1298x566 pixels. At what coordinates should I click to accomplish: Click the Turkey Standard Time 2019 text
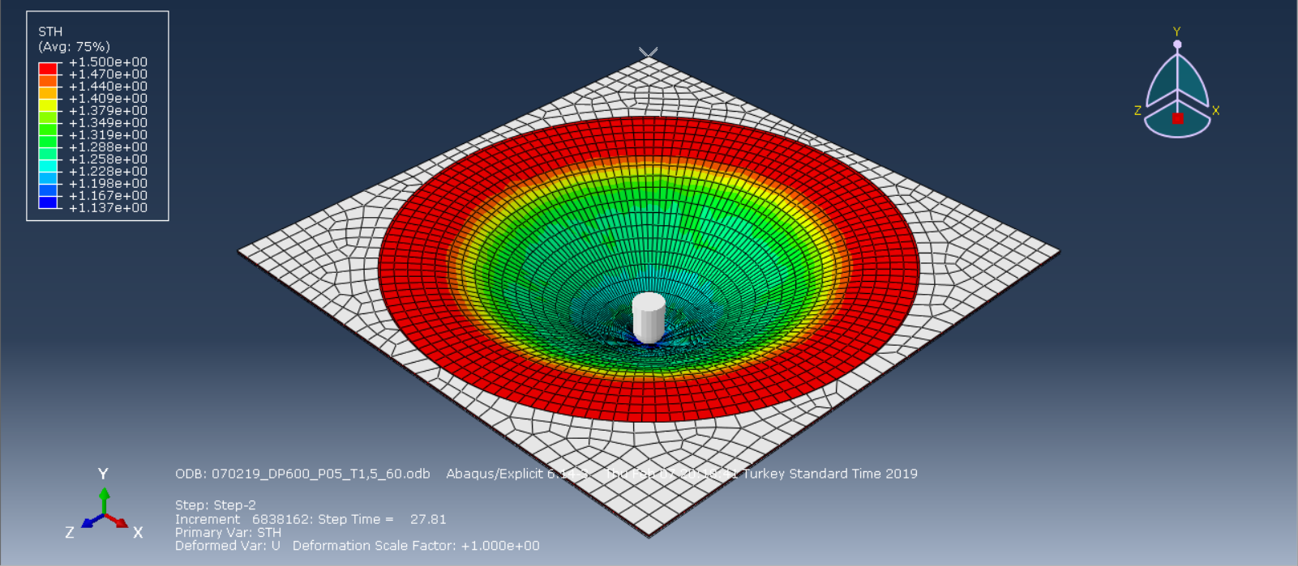click(x=830, y=474)
